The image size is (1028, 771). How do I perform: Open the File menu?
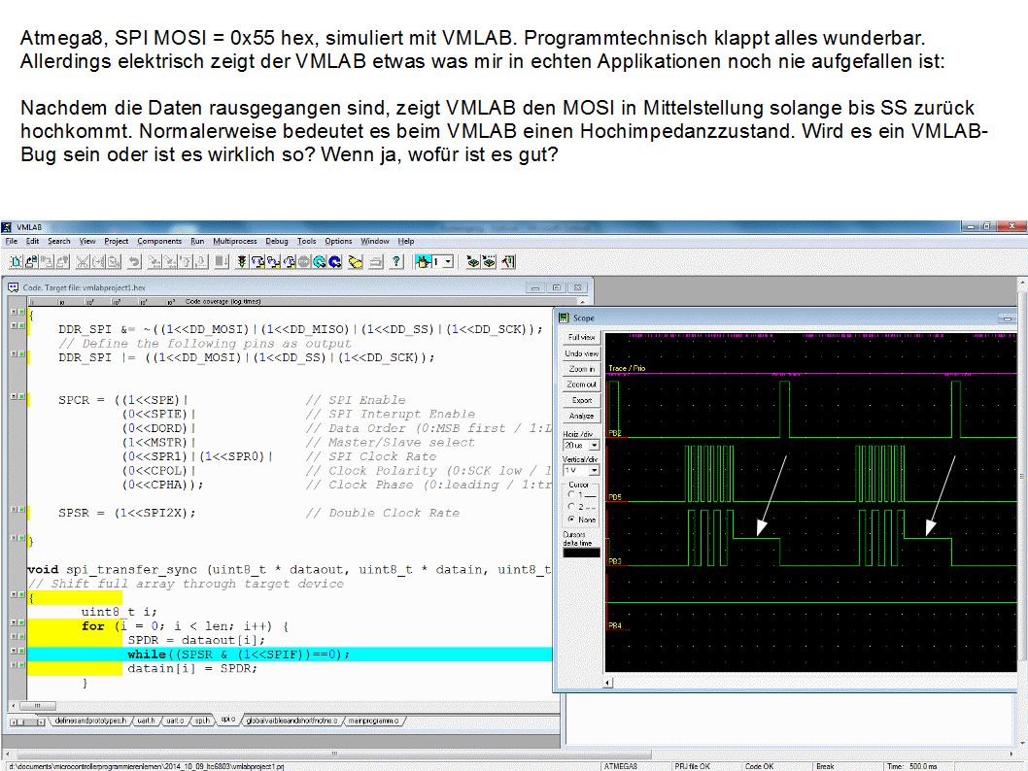point(11,241)
